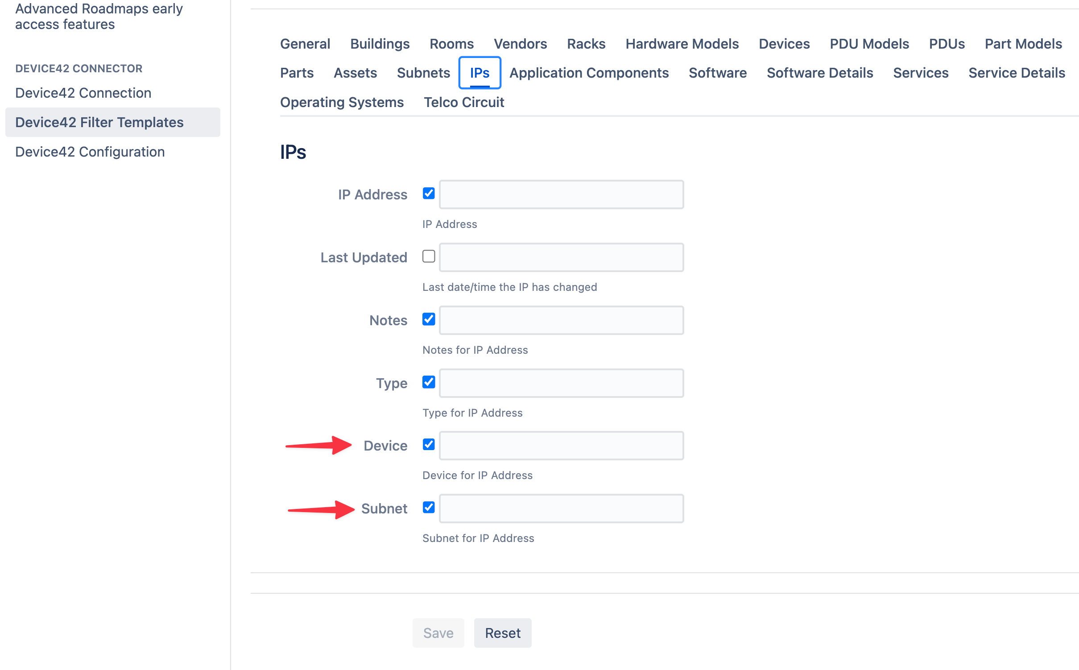Toggle the Type checkbox off
Image resolution: width=1079 pixels, height=670 pixels.
[x=428, y=382]
